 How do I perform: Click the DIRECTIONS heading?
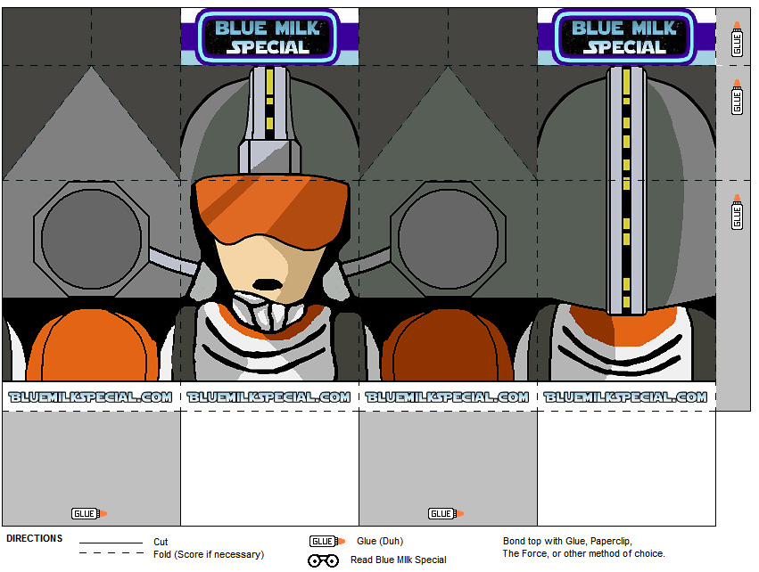tap(35, 538)
